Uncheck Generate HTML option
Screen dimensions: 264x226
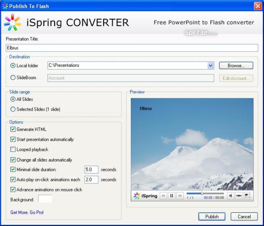(13, 129)
